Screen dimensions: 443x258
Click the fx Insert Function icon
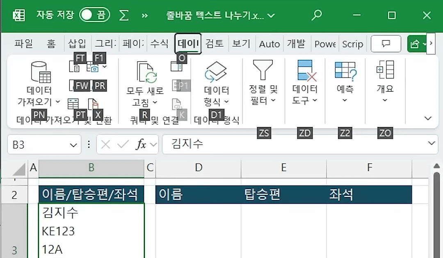pyautogui.click(x=141, y=145)
